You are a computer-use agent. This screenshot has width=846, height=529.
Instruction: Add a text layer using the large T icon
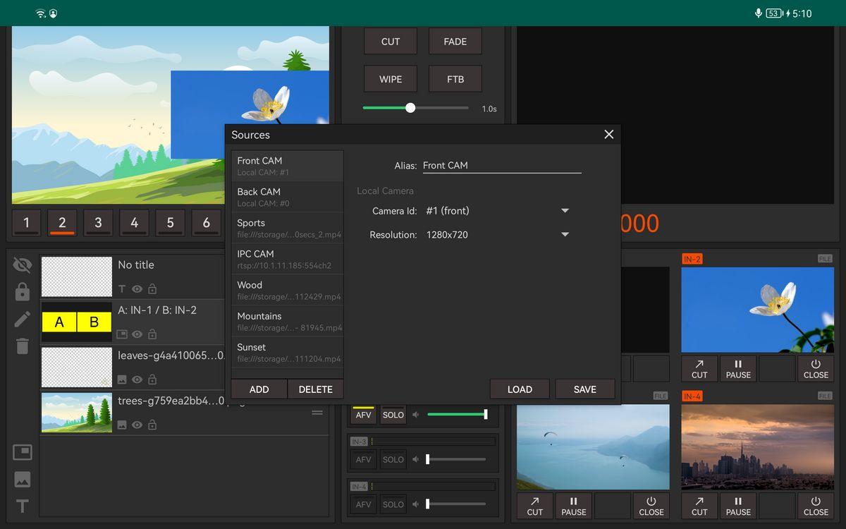[x=23, y=506]
